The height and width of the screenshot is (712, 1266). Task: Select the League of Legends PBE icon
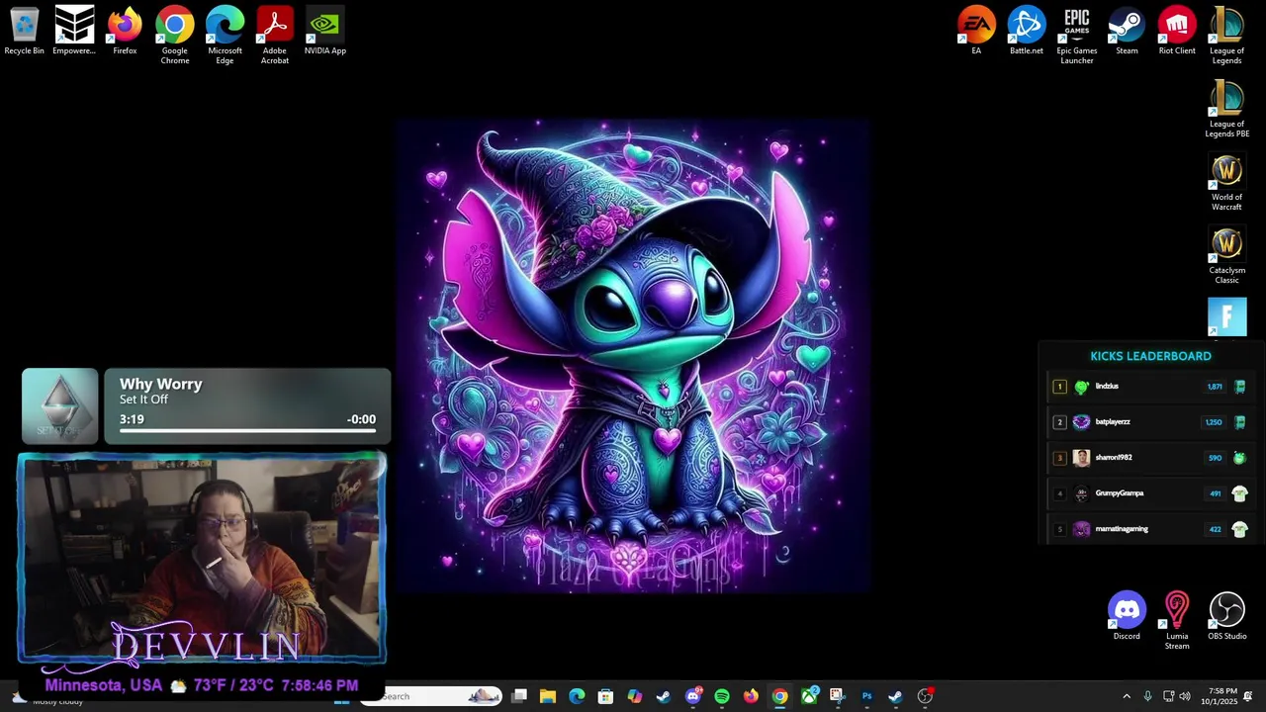click(1227, 109)
